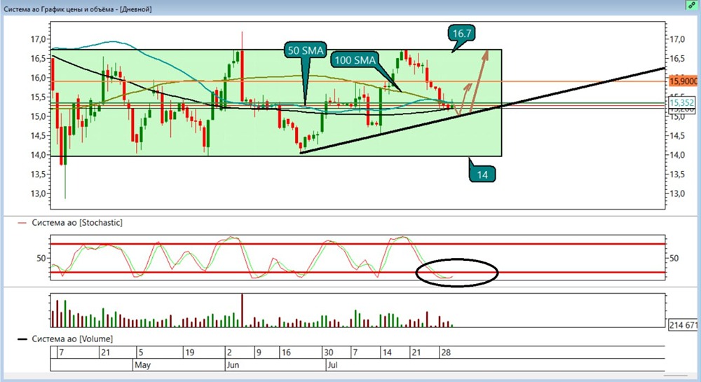Click the green link icon in title bar

tap(692, 5)
